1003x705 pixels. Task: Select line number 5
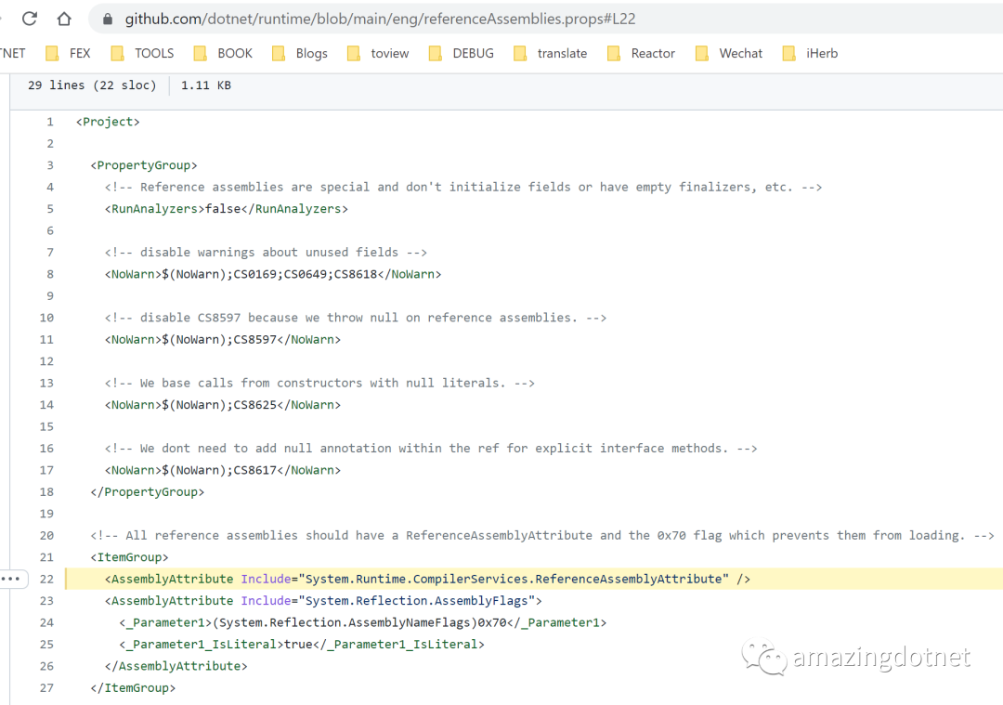[x=50, y=209]
